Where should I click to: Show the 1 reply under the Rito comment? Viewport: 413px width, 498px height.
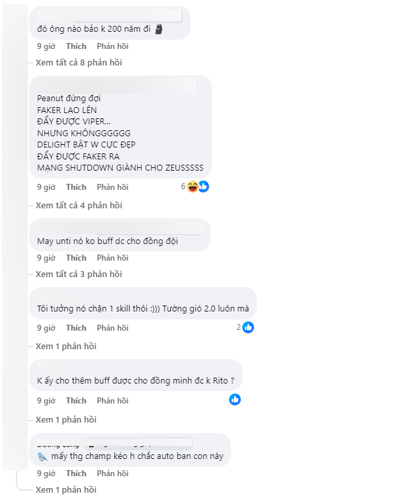pyautogui.click(x=66, y=420)
